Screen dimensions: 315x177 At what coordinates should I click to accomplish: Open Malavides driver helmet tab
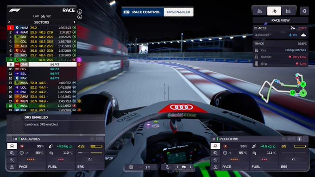(12, 153)
